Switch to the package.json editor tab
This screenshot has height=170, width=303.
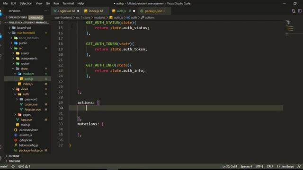click(154, 11)
